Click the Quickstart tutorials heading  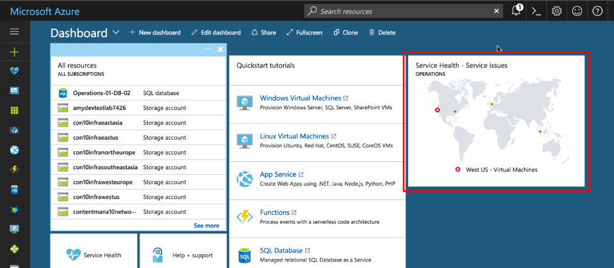coord(265,66)
